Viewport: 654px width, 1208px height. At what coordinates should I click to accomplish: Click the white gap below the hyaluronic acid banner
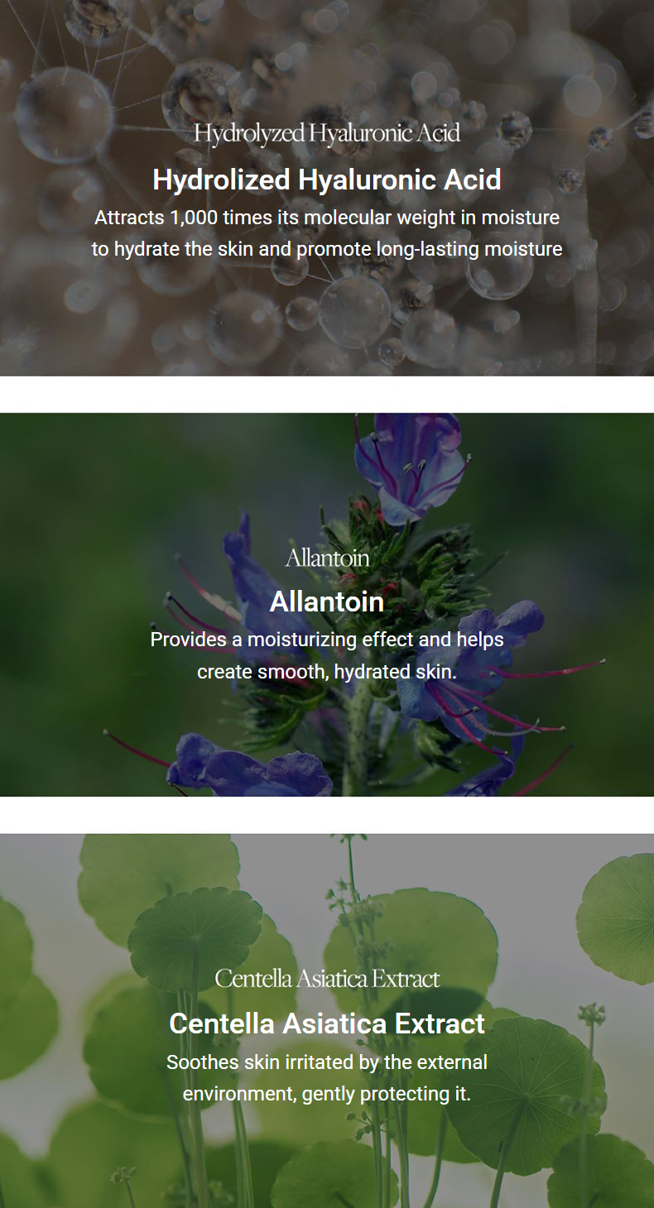coord(327,395)
